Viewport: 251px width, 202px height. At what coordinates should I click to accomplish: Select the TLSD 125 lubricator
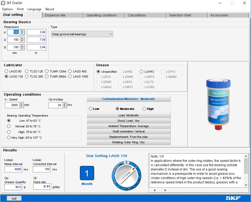point(34,71)
